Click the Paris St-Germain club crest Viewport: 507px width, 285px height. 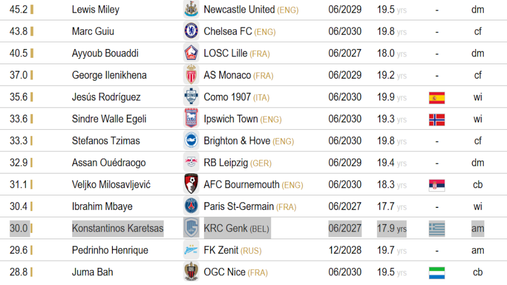click(191, 206)
